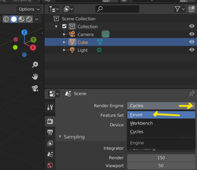Click the negative X red gizmo dot

click(16, 39)
